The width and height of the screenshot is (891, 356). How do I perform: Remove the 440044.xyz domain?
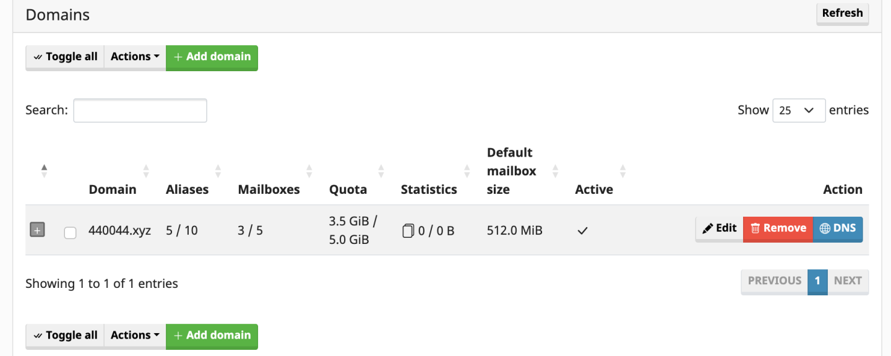click(778, 228)
